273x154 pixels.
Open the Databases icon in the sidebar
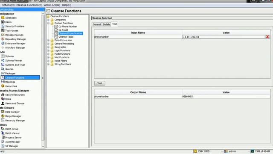coord(3,18)
